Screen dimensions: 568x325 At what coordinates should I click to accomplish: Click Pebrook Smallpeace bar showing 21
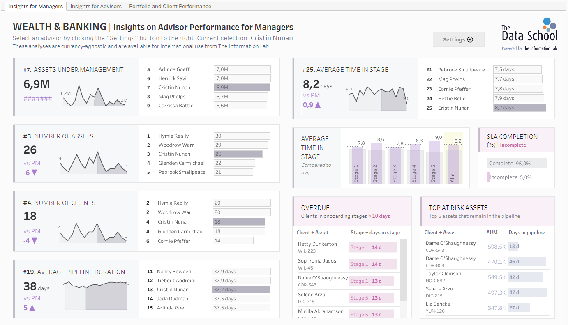pyautogui.click(x=233, y=172)
